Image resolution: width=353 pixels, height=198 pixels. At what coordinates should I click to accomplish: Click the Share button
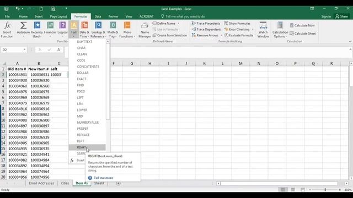point(341,16)
